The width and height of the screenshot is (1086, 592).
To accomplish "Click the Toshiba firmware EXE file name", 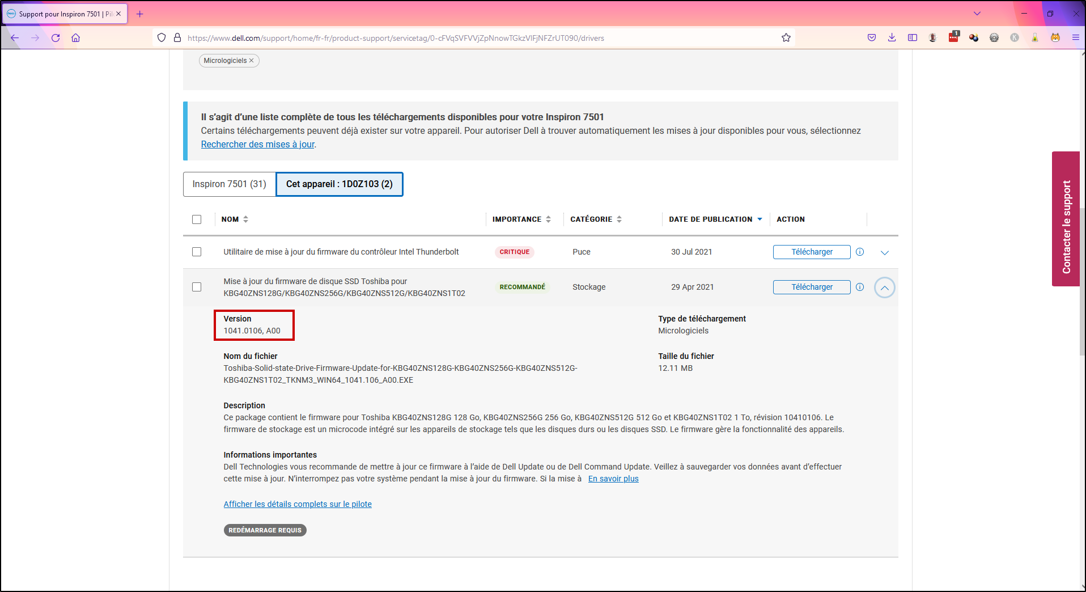I will click(x=400, y=374).
